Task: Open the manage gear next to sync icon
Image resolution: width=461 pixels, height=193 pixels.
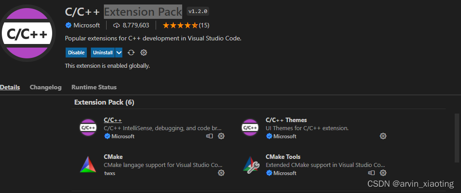Action: point(144,53)
